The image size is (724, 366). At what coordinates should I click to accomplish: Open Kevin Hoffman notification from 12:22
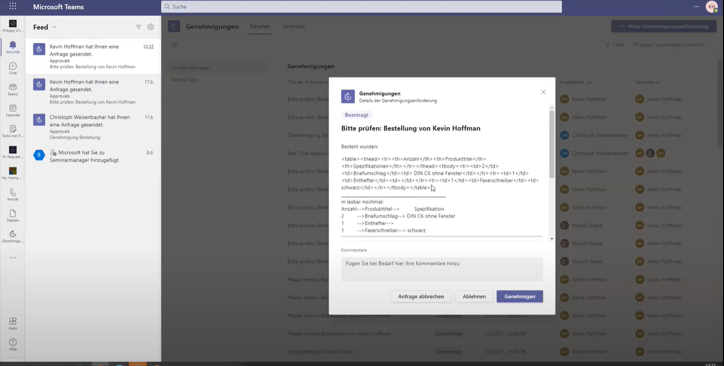click(x=93, y=56)
